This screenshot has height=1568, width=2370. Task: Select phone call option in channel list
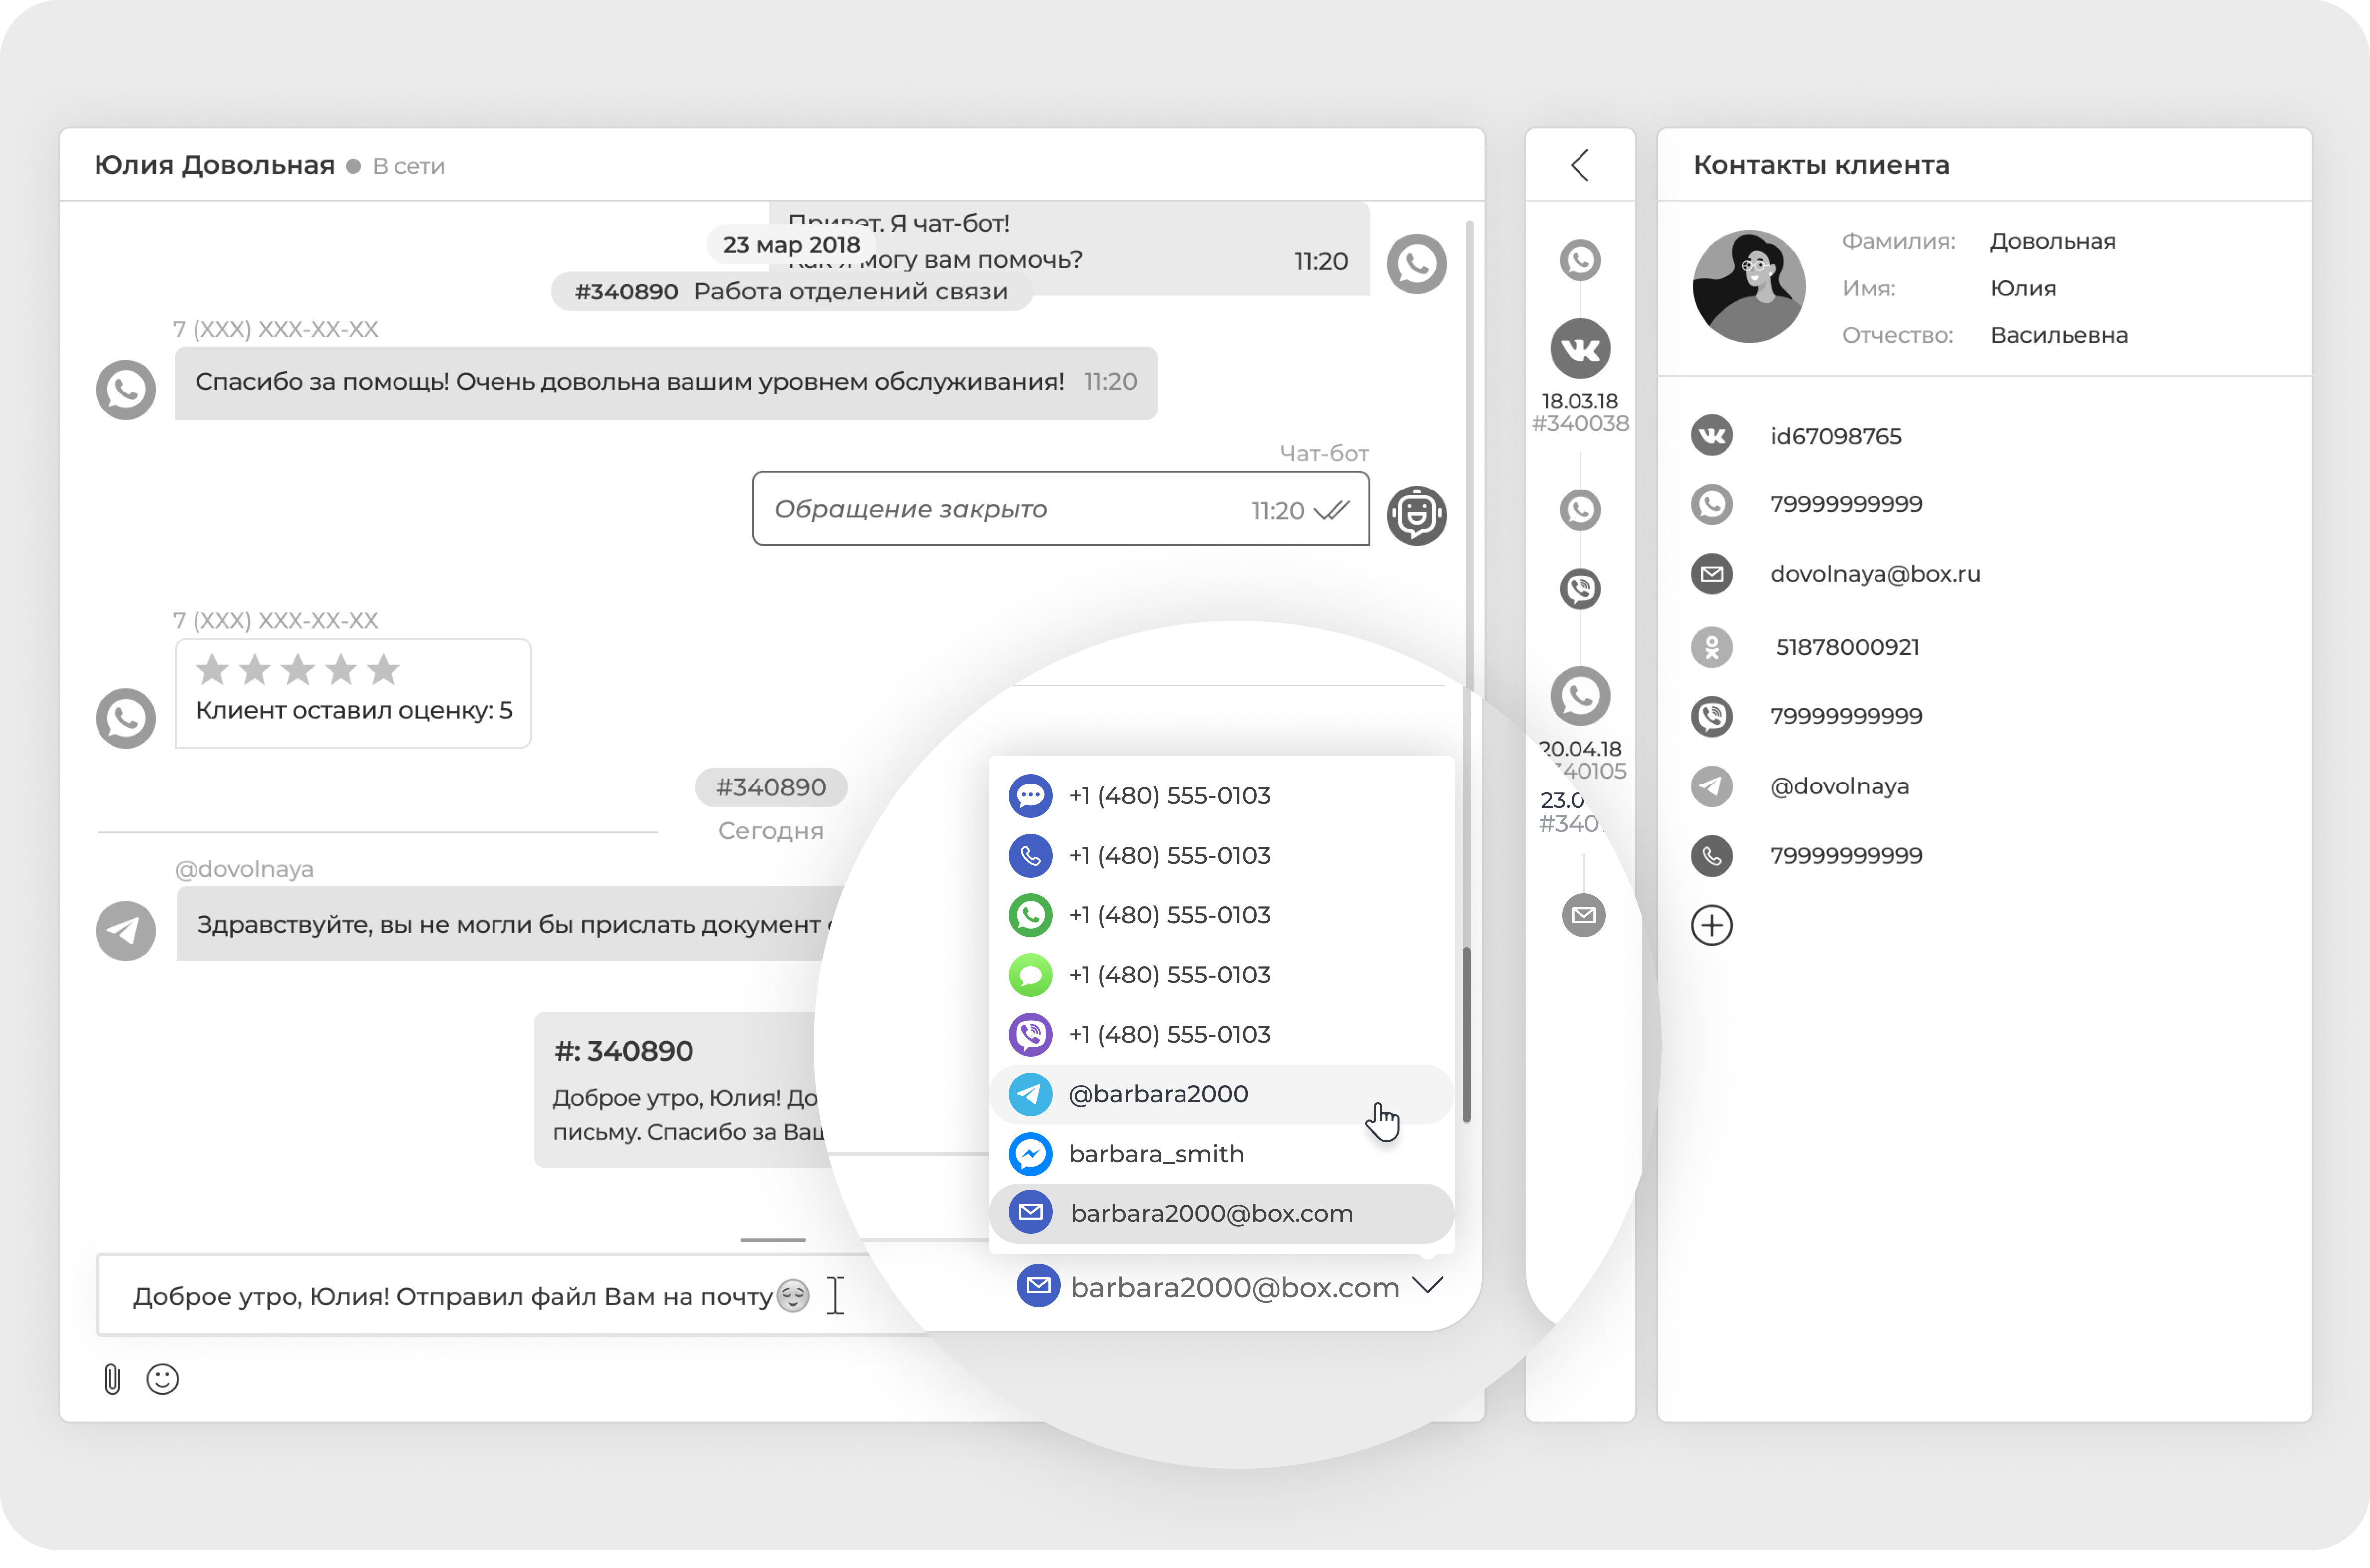click(1221, 856)
